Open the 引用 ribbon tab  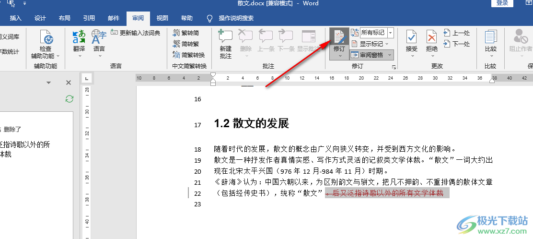coord(89,18)
